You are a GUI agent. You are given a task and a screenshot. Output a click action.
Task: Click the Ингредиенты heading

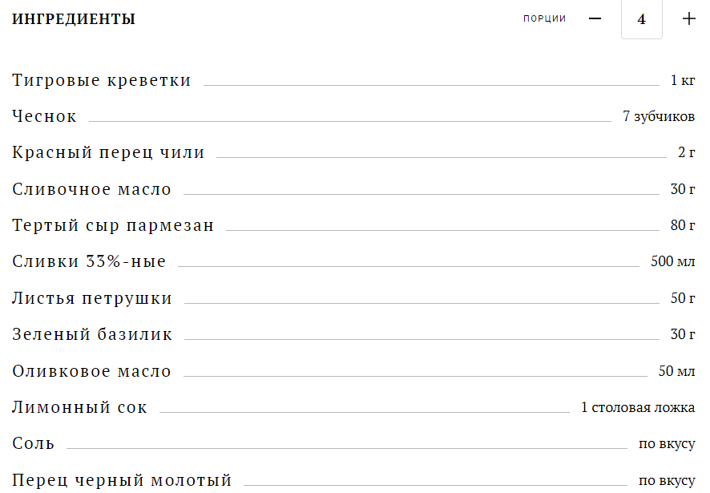(74, 19)
